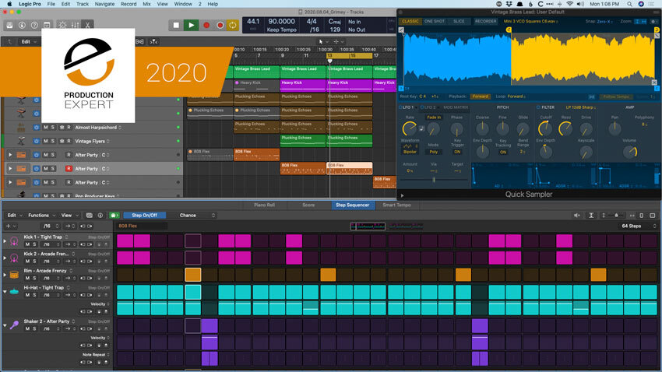This screenshot has height=372, width=662.
Task: Toggle the LFO 1 Key Trigger ON button
Action: click(x=457, y=152)
